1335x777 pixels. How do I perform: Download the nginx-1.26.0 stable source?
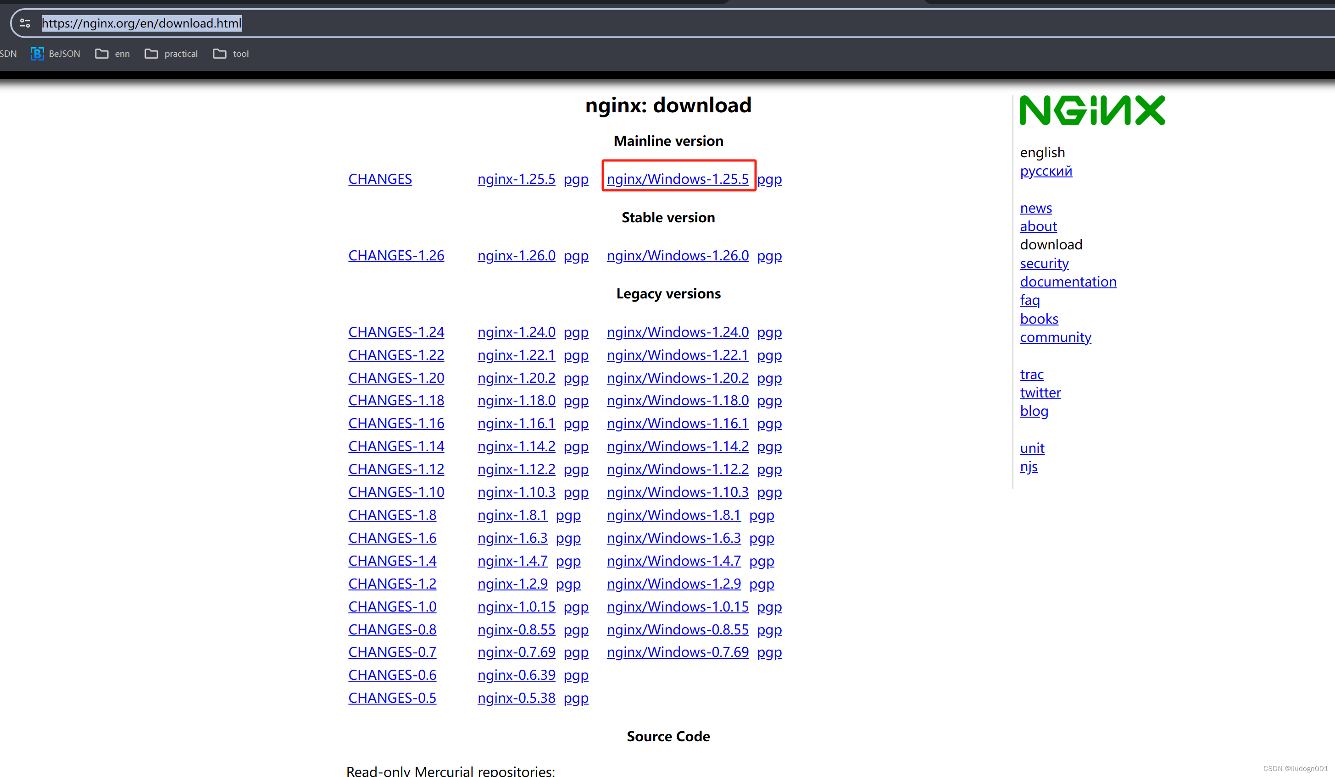pos(517,256)
